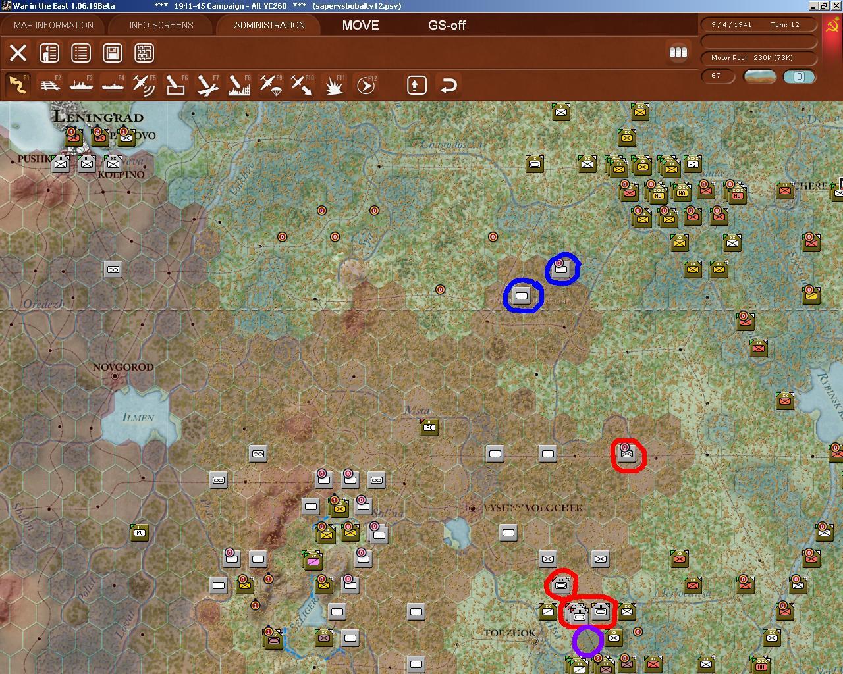Click the three stacked cylinders icon
843x674 pixels.
678,53
